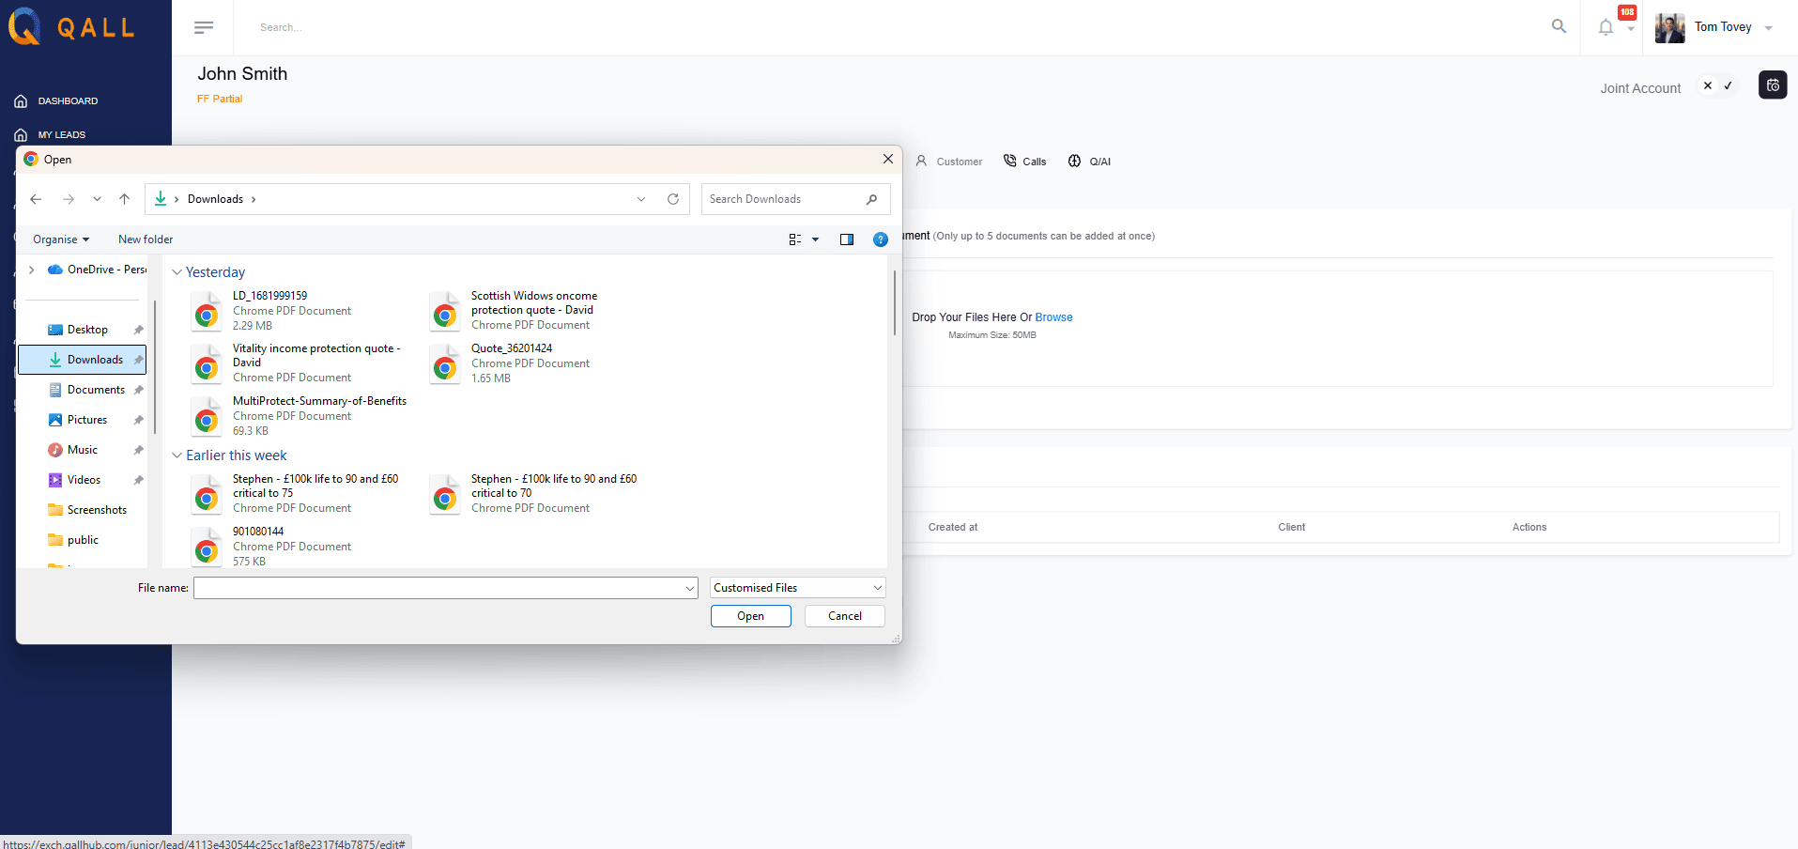Viewport: 1798px width, 849px height.
Task: Select Screenshots folder in navigation pane
Action: pyautogui.click(x=97, y=510)
